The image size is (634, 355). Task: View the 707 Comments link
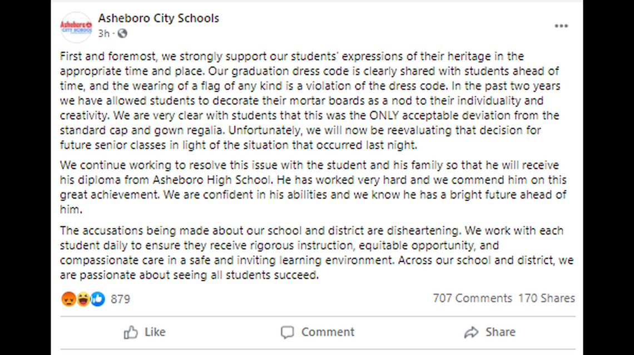click(x=472, y=298)
